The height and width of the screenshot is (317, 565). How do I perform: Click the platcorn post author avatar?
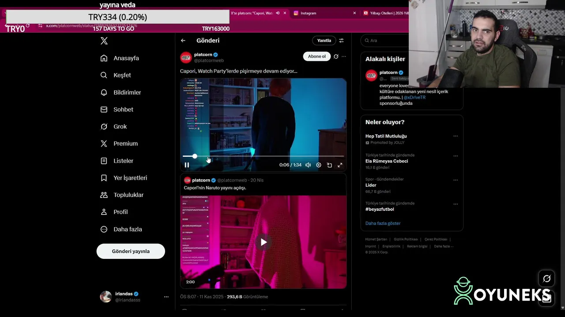point(186,57)
